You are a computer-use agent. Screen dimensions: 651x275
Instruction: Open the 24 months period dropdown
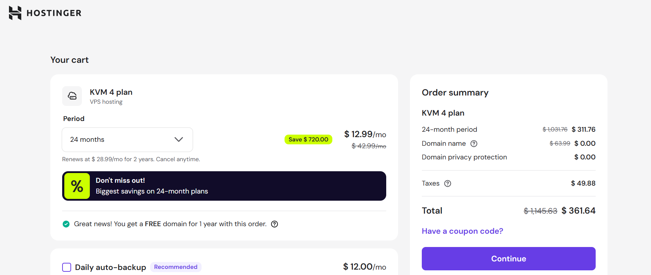128,140
